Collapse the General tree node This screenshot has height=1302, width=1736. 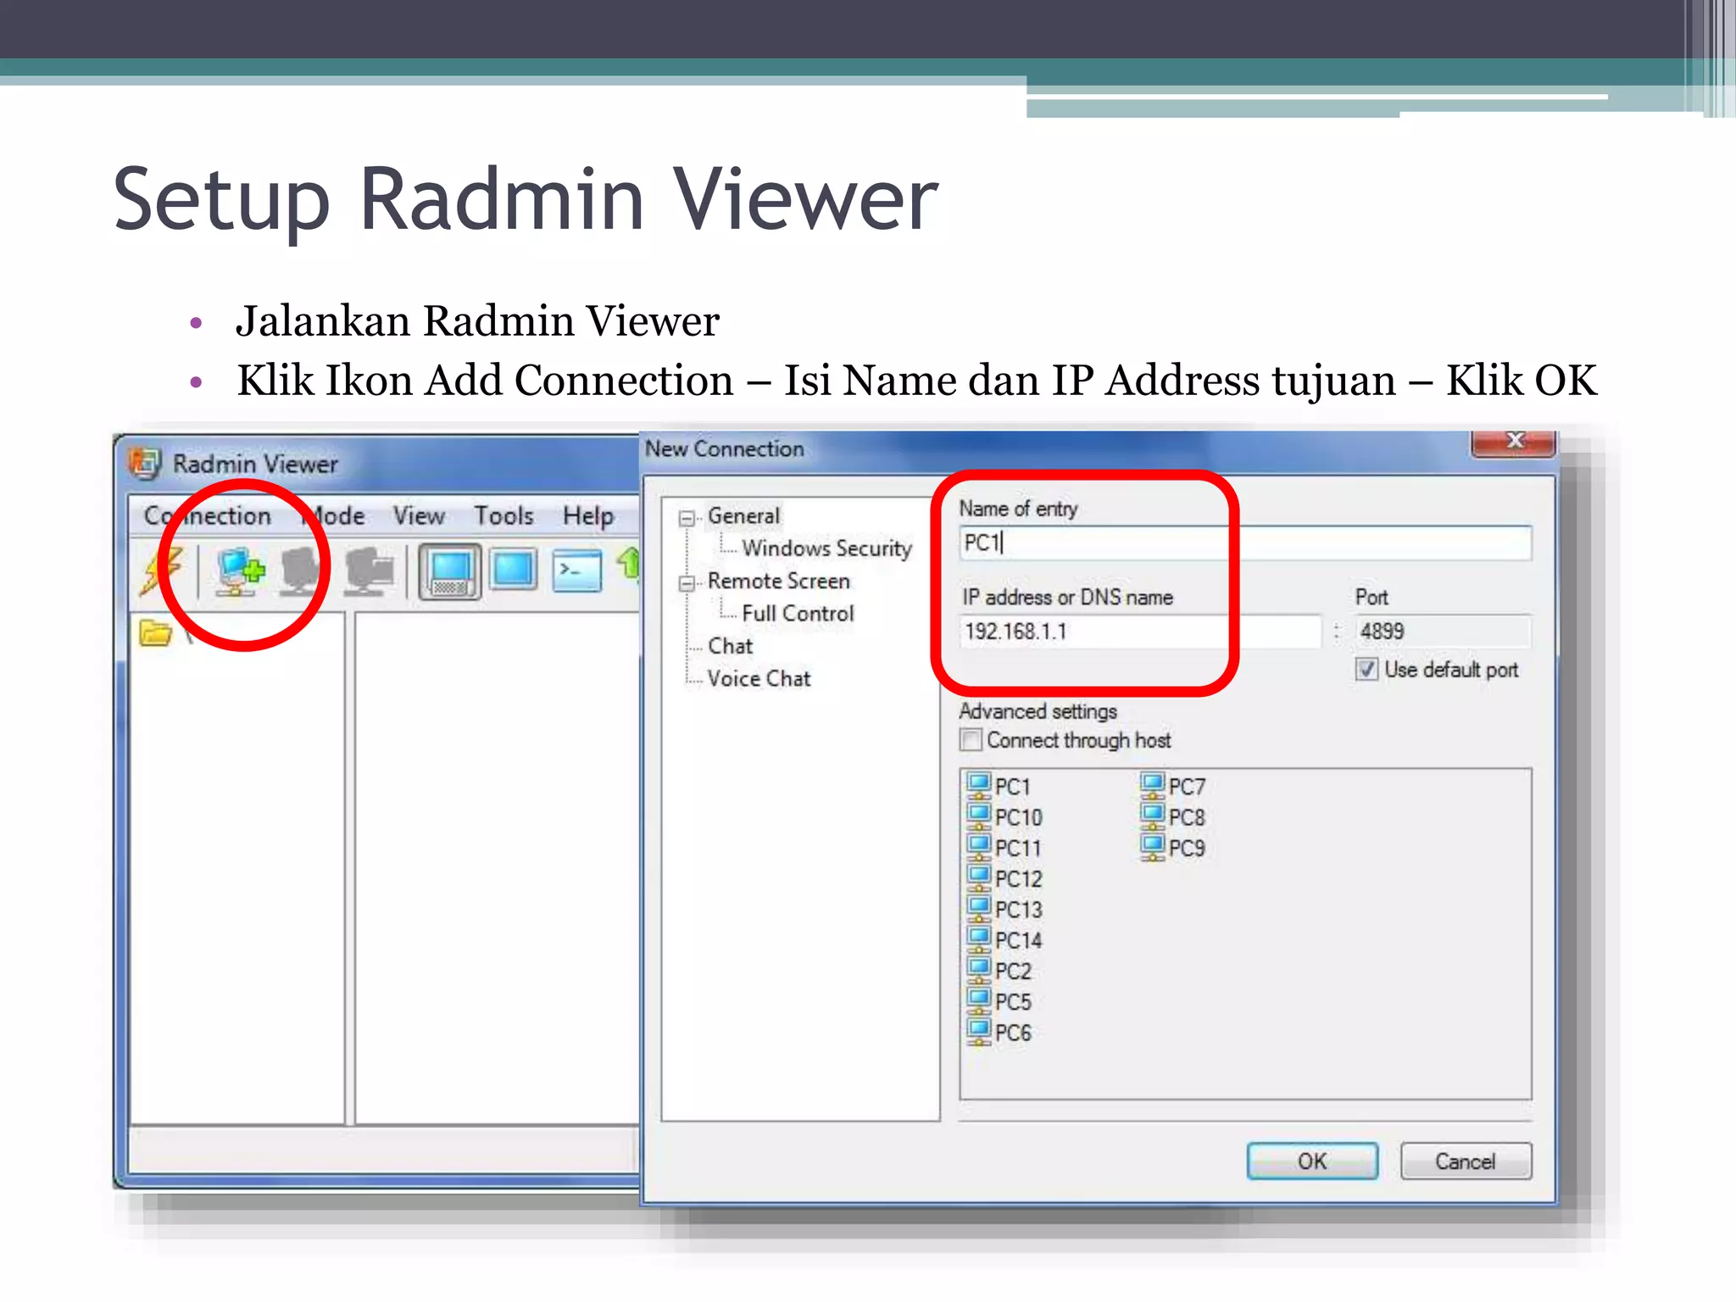[x=687, y=517]
